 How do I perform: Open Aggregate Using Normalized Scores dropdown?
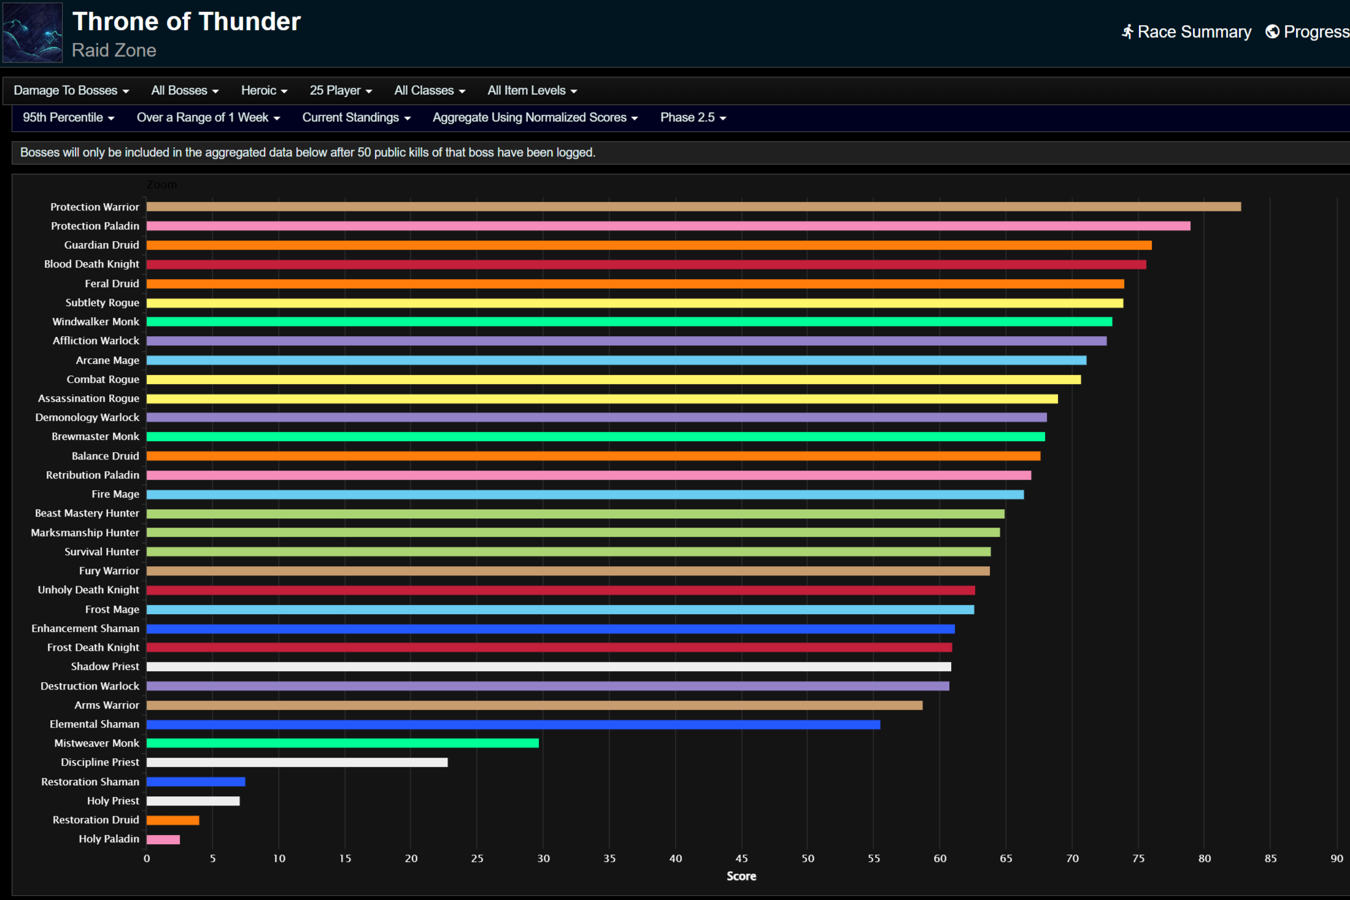tap(535, 118)
